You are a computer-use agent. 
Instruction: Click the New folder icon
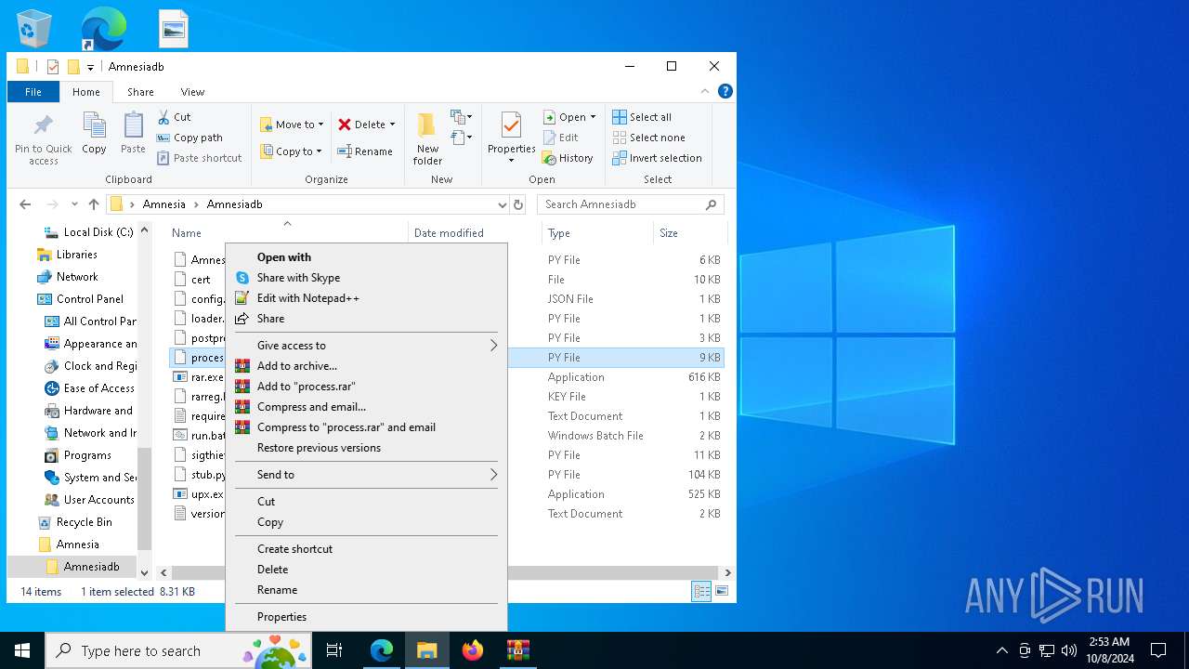click(426, 125)
